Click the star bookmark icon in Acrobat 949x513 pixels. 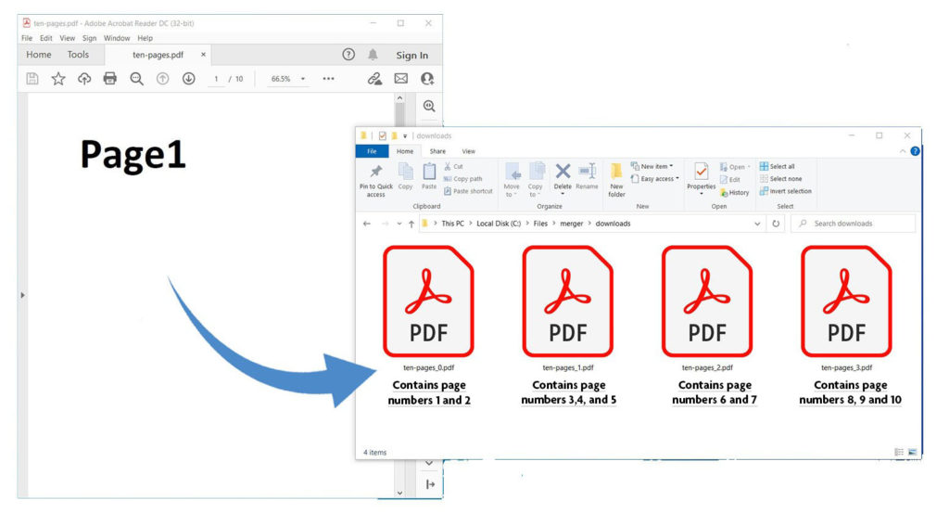pos(58,79)
